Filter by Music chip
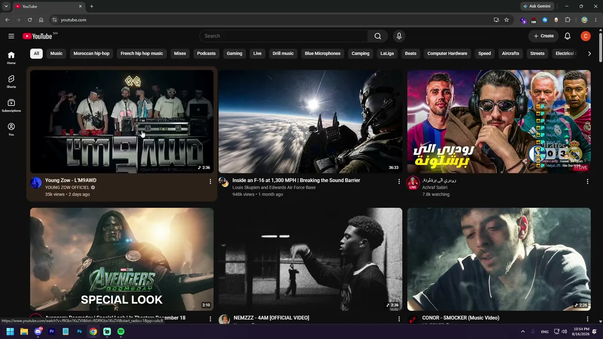This screenshot has height=339, width=603. pos(57,54)
